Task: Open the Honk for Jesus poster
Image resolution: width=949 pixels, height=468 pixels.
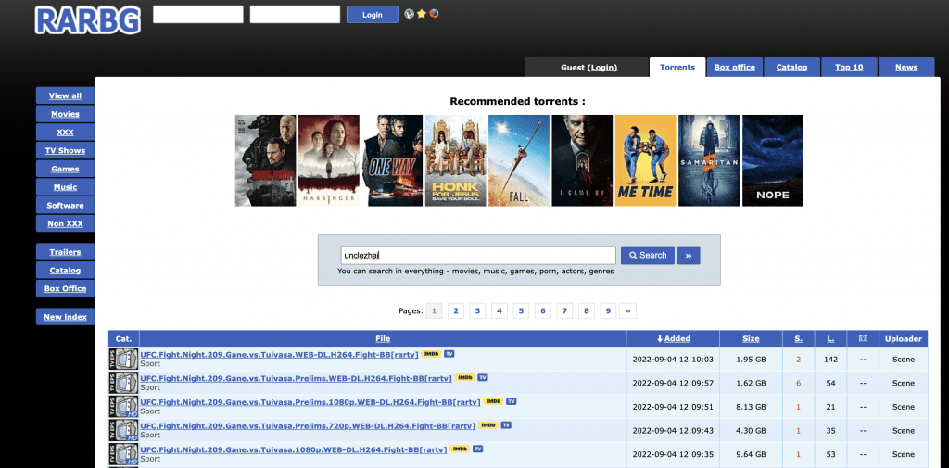Action: [456, 160]
